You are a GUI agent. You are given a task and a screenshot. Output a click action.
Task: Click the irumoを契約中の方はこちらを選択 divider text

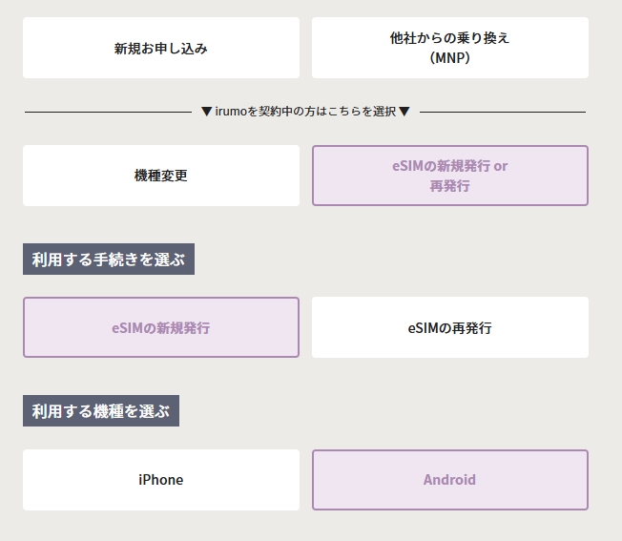305,112
